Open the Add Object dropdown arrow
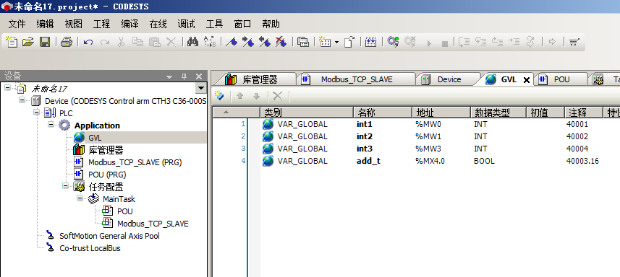This screenshot has width=620, height=277. pyautogui.click(x=336, y=42)
